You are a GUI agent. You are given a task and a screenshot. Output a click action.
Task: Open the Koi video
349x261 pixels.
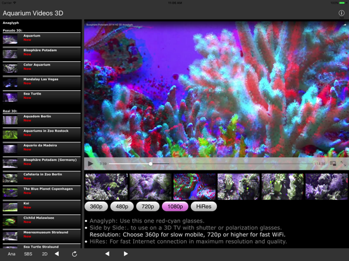(42, 207)
